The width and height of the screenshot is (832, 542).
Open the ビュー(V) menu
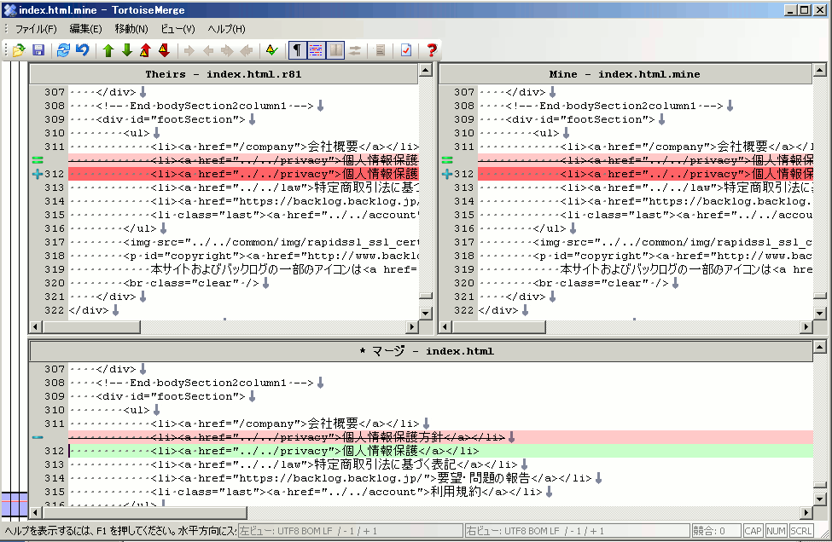tap(177, 29)
